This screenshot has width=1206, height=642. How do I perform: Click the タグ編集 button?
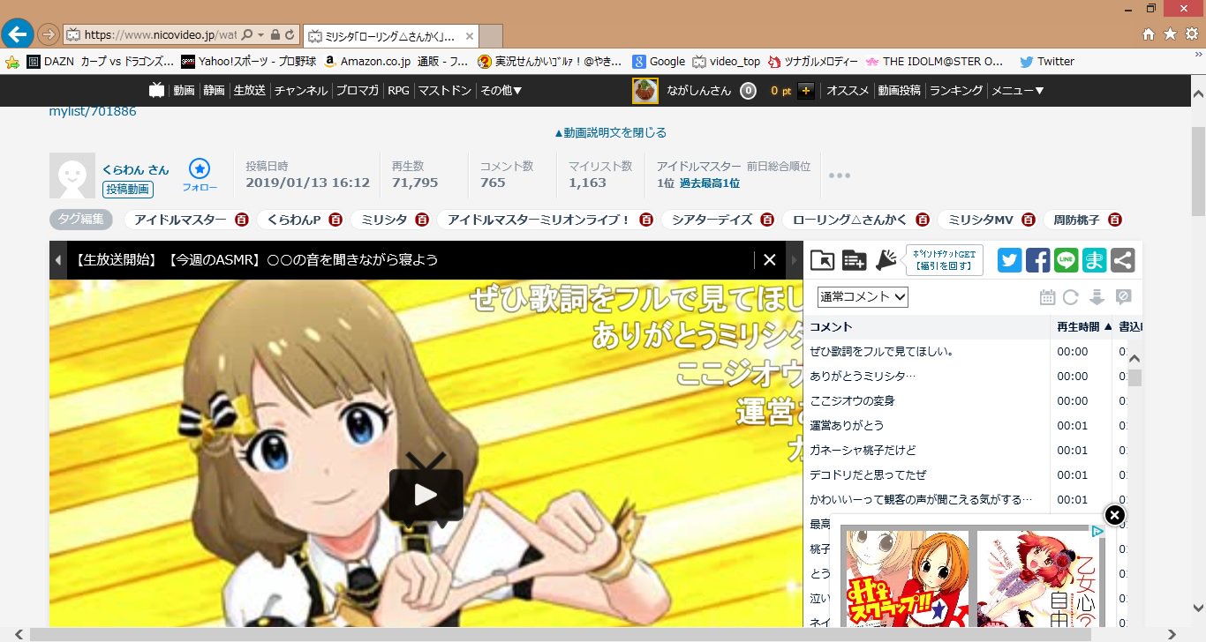click(x=81, y=220)
